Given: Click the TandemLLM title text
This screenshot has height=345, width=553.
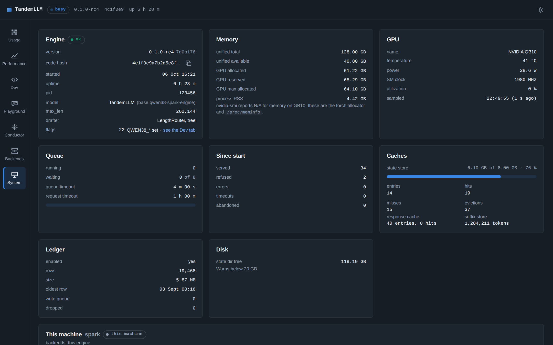Looking at the screenshot, I should tap(29, 9).
